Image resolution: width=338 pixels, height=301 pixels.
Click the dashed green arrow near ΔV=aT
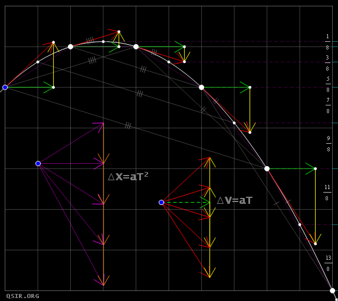tap(186, 203)
